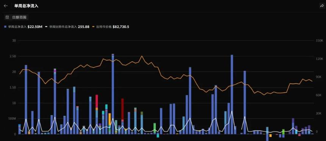Click the 单周总净流入 page title
This screenshot has height=141, width=326.
point(26,6)
